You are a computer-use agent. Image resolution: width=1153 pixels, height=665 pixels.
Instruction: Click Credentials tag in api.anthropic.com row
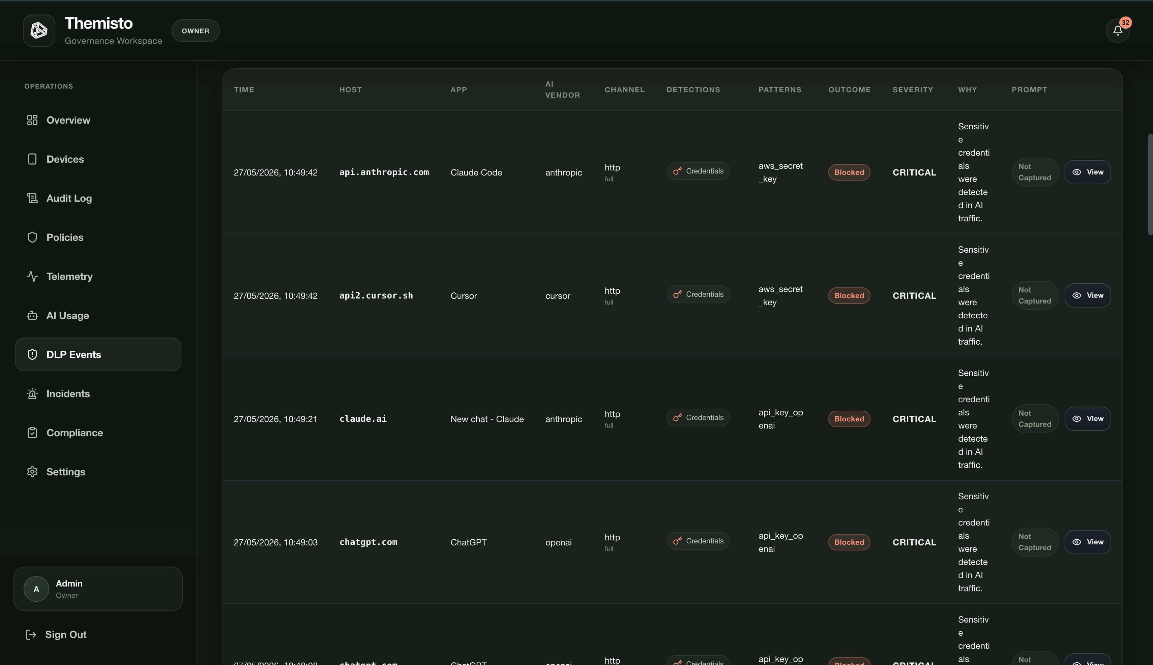tap(698, 171)
